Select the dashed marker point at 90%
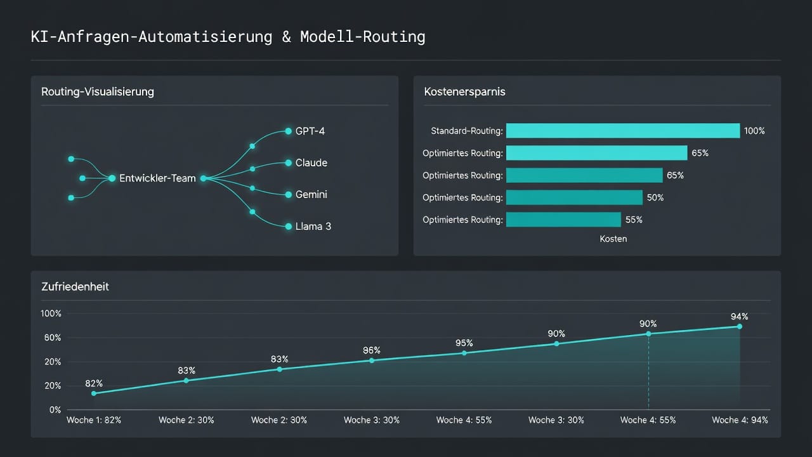This screenshot has height=457, width=812. (648, 334)
